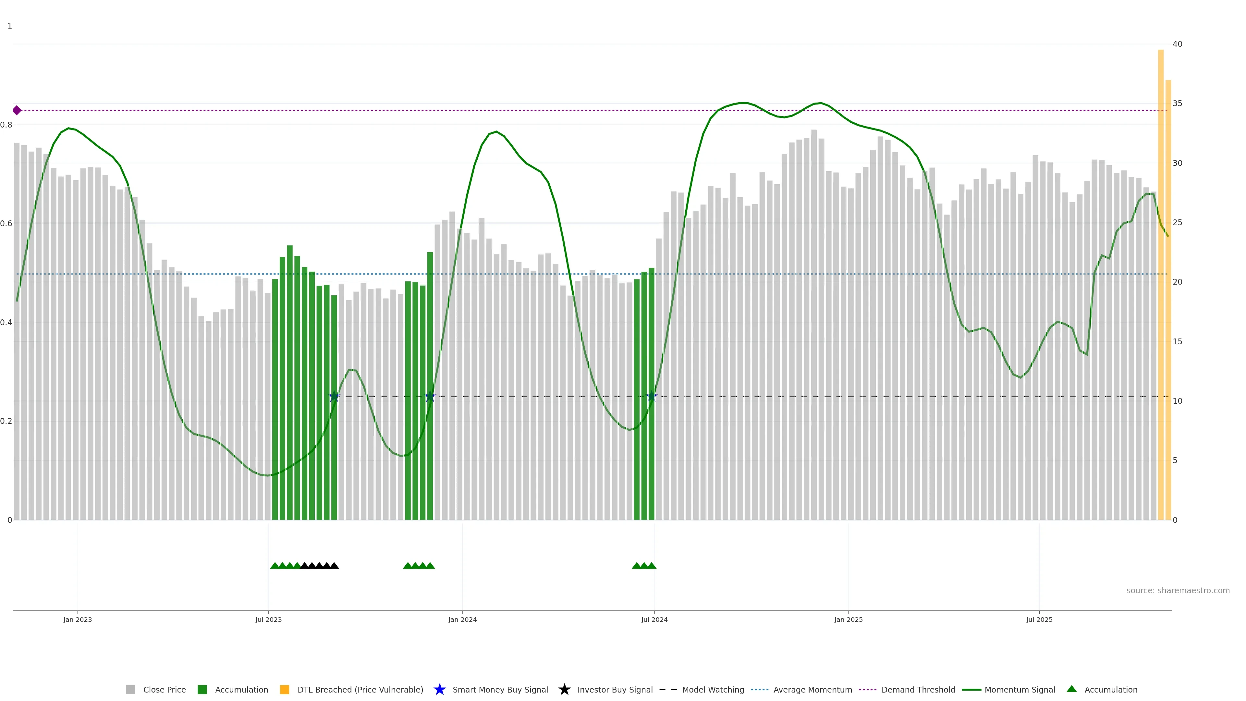Click the green Accumulation square legend swatch

pos(202,689)
